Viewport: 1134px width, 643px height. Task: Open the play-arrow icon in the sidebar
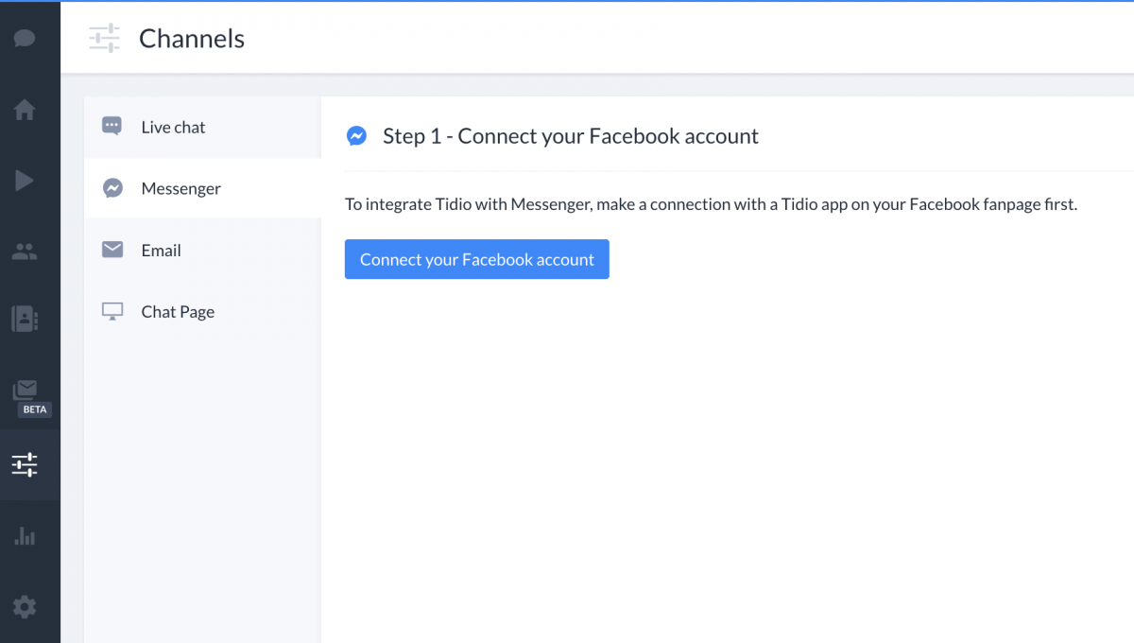pyautogui.click(x=25, y=181)
